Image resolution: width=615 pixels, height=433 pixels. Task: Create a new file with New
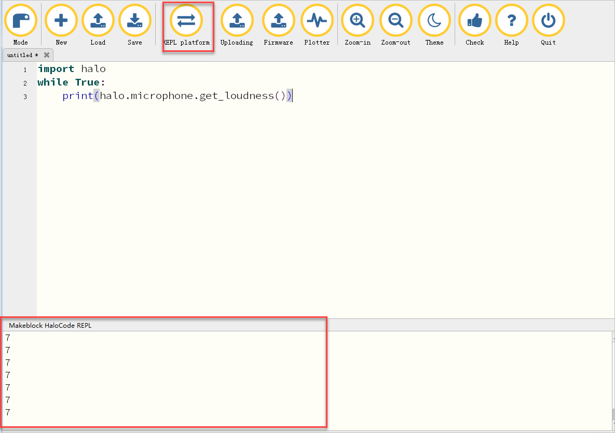click(61, 21)
